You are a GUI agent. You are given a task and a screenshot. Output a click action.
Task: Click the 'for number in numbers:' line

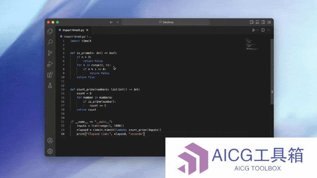point(94,97)
